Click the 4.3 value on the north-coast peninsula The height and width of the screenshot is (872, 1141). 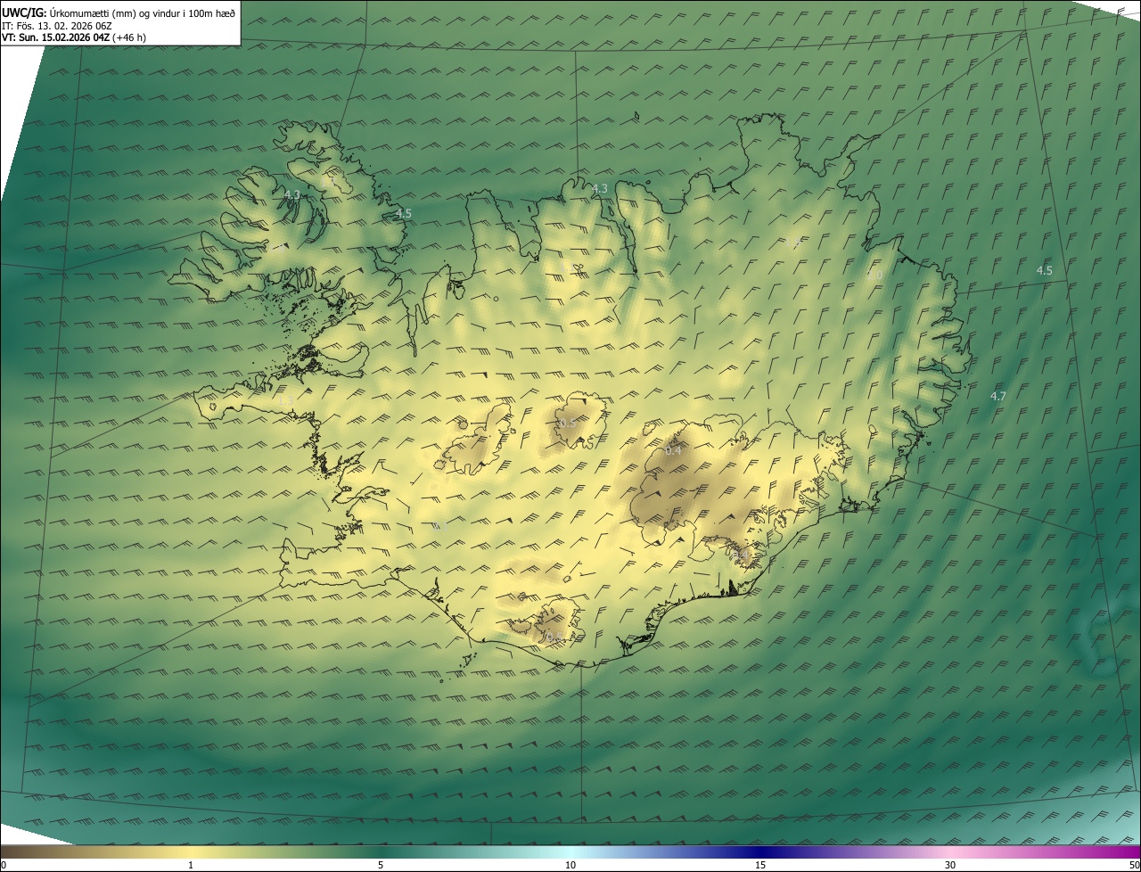click(600, 188)
